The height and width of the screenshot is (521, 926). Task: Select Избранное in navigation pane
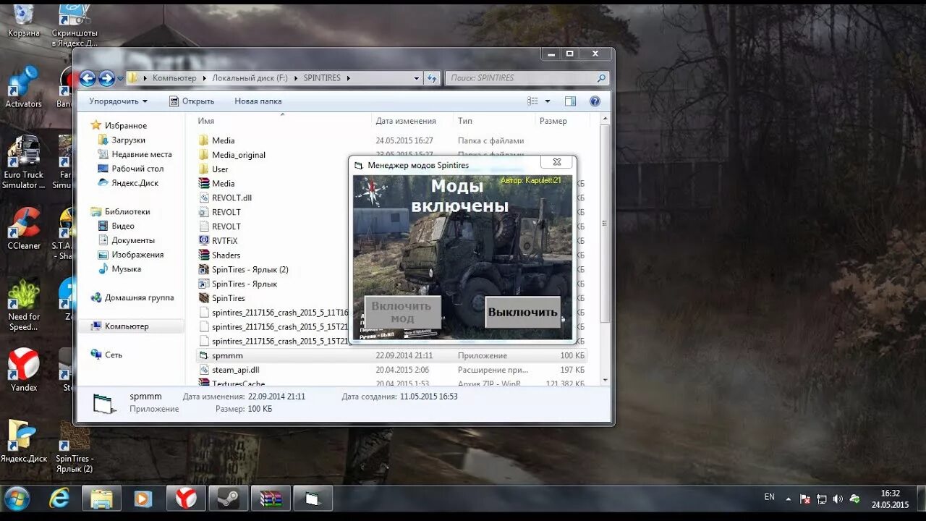[x=118, y=126]
